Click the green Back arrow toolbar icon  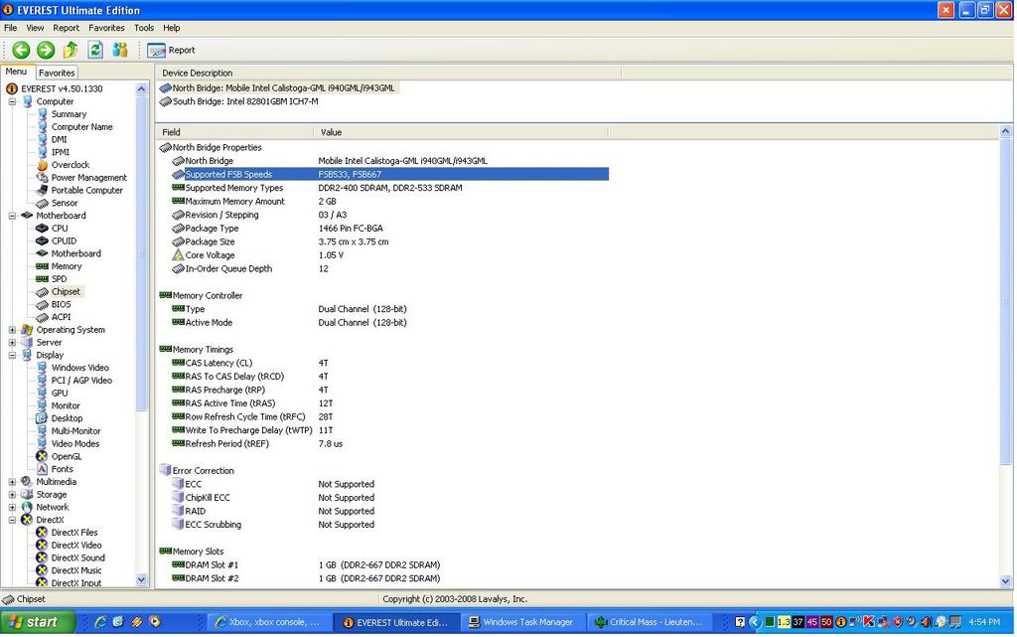[x=21, y=50]
